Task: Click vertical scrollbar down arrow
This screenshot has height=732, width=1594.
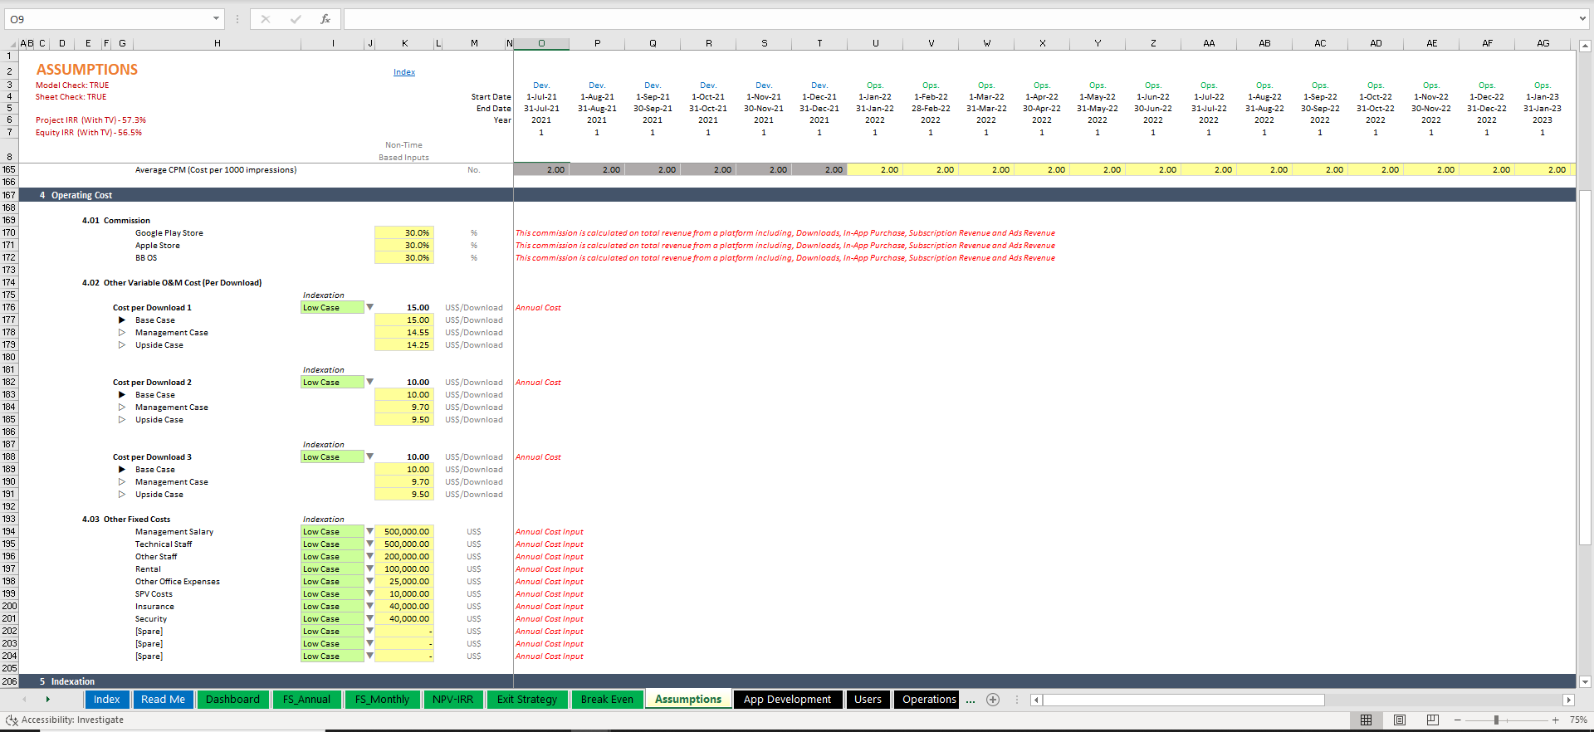Action: coord(1585,682)
